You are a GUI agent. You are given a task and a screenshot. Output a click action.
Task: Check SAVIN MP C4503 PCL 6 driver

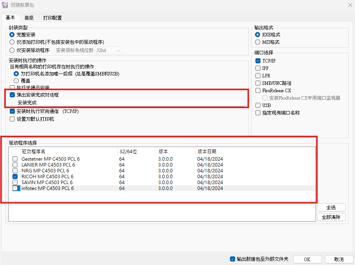15,183
